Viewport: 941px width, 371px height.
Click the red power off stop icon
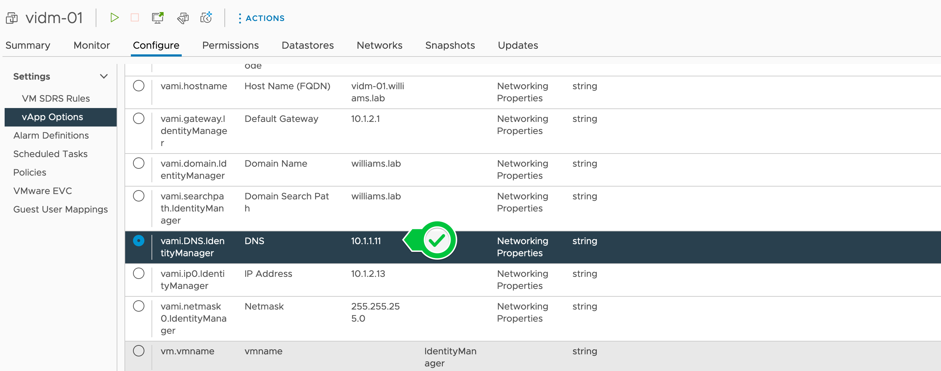point(135,18)
